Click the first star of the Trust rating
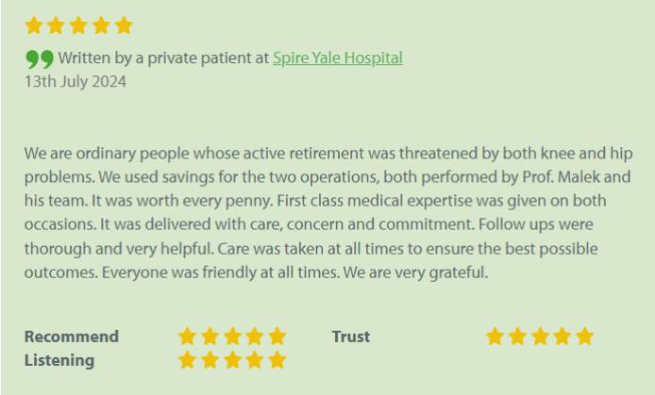This screenshot has width=655, height=395. [495, 337]
